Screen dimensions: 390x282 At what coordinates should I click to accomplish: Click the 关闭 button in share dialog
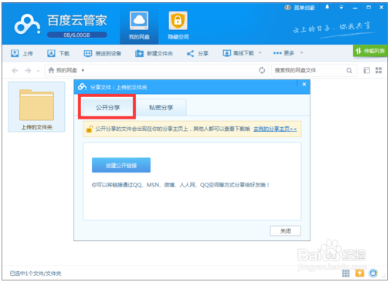click(x=285, y=231)
